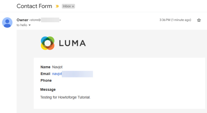
Task: Click the sender name Owner
Action: (x=22, y=20)
